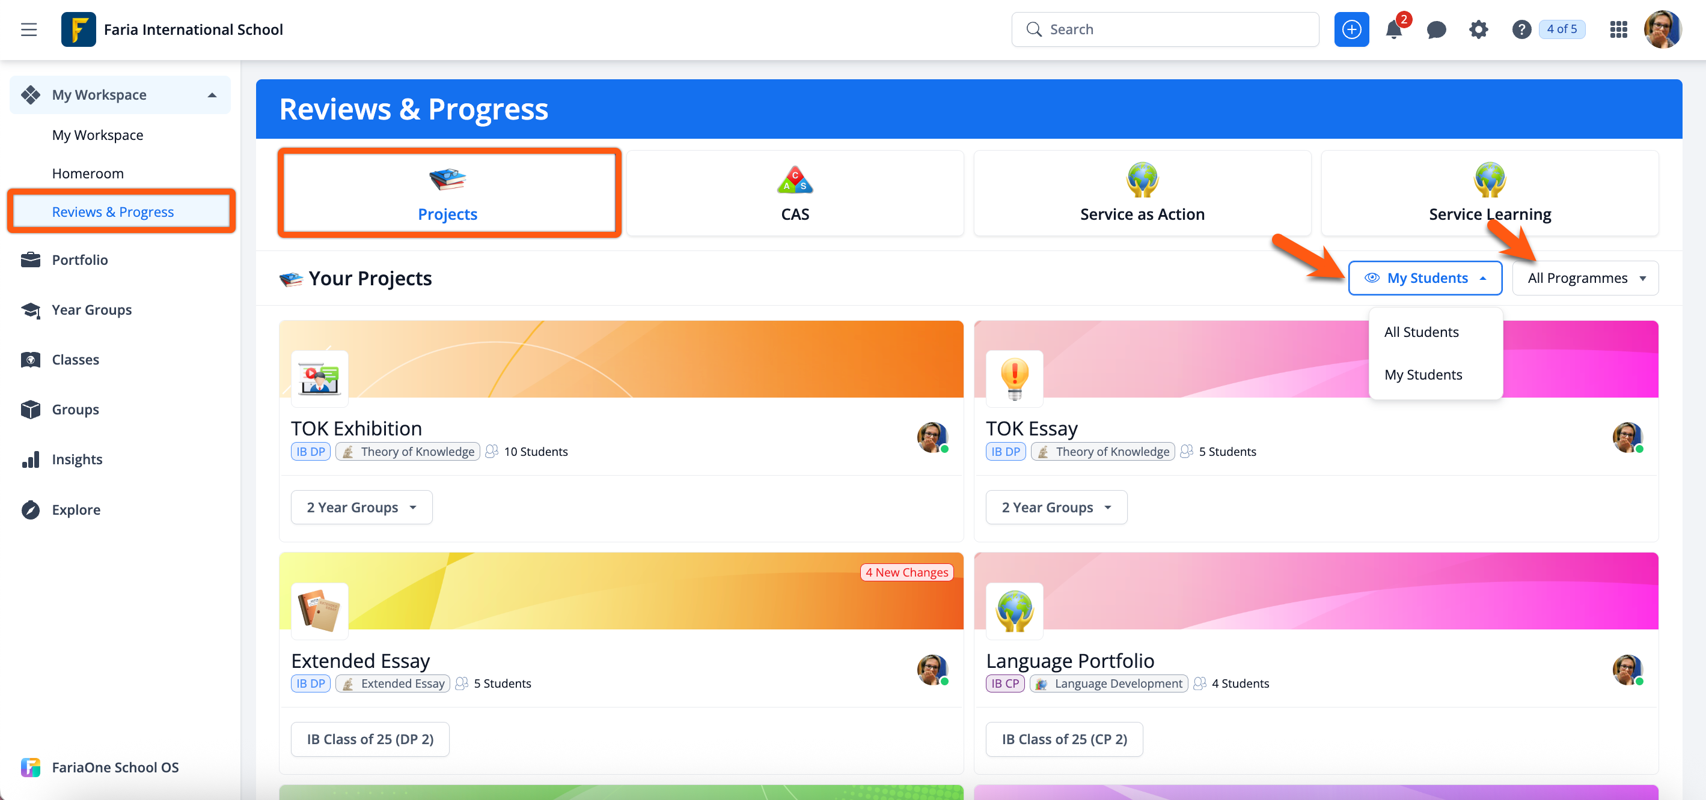Switch to the CAS tab
This screenshot has width=1706, height=800.
pyautogui.click(x=795, y=193)
